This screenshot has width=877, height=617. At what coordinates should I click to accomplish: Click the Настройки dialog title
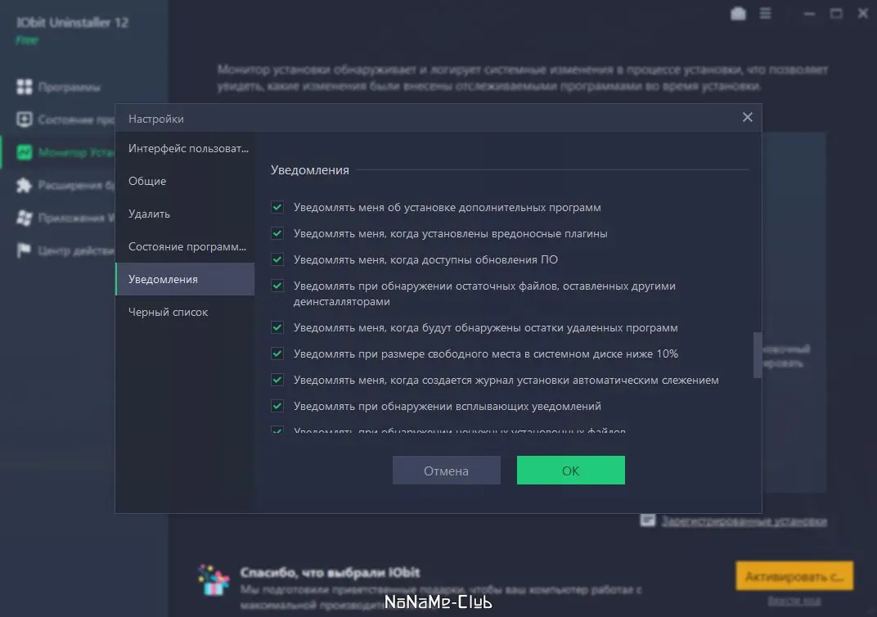tap(156, 119)
